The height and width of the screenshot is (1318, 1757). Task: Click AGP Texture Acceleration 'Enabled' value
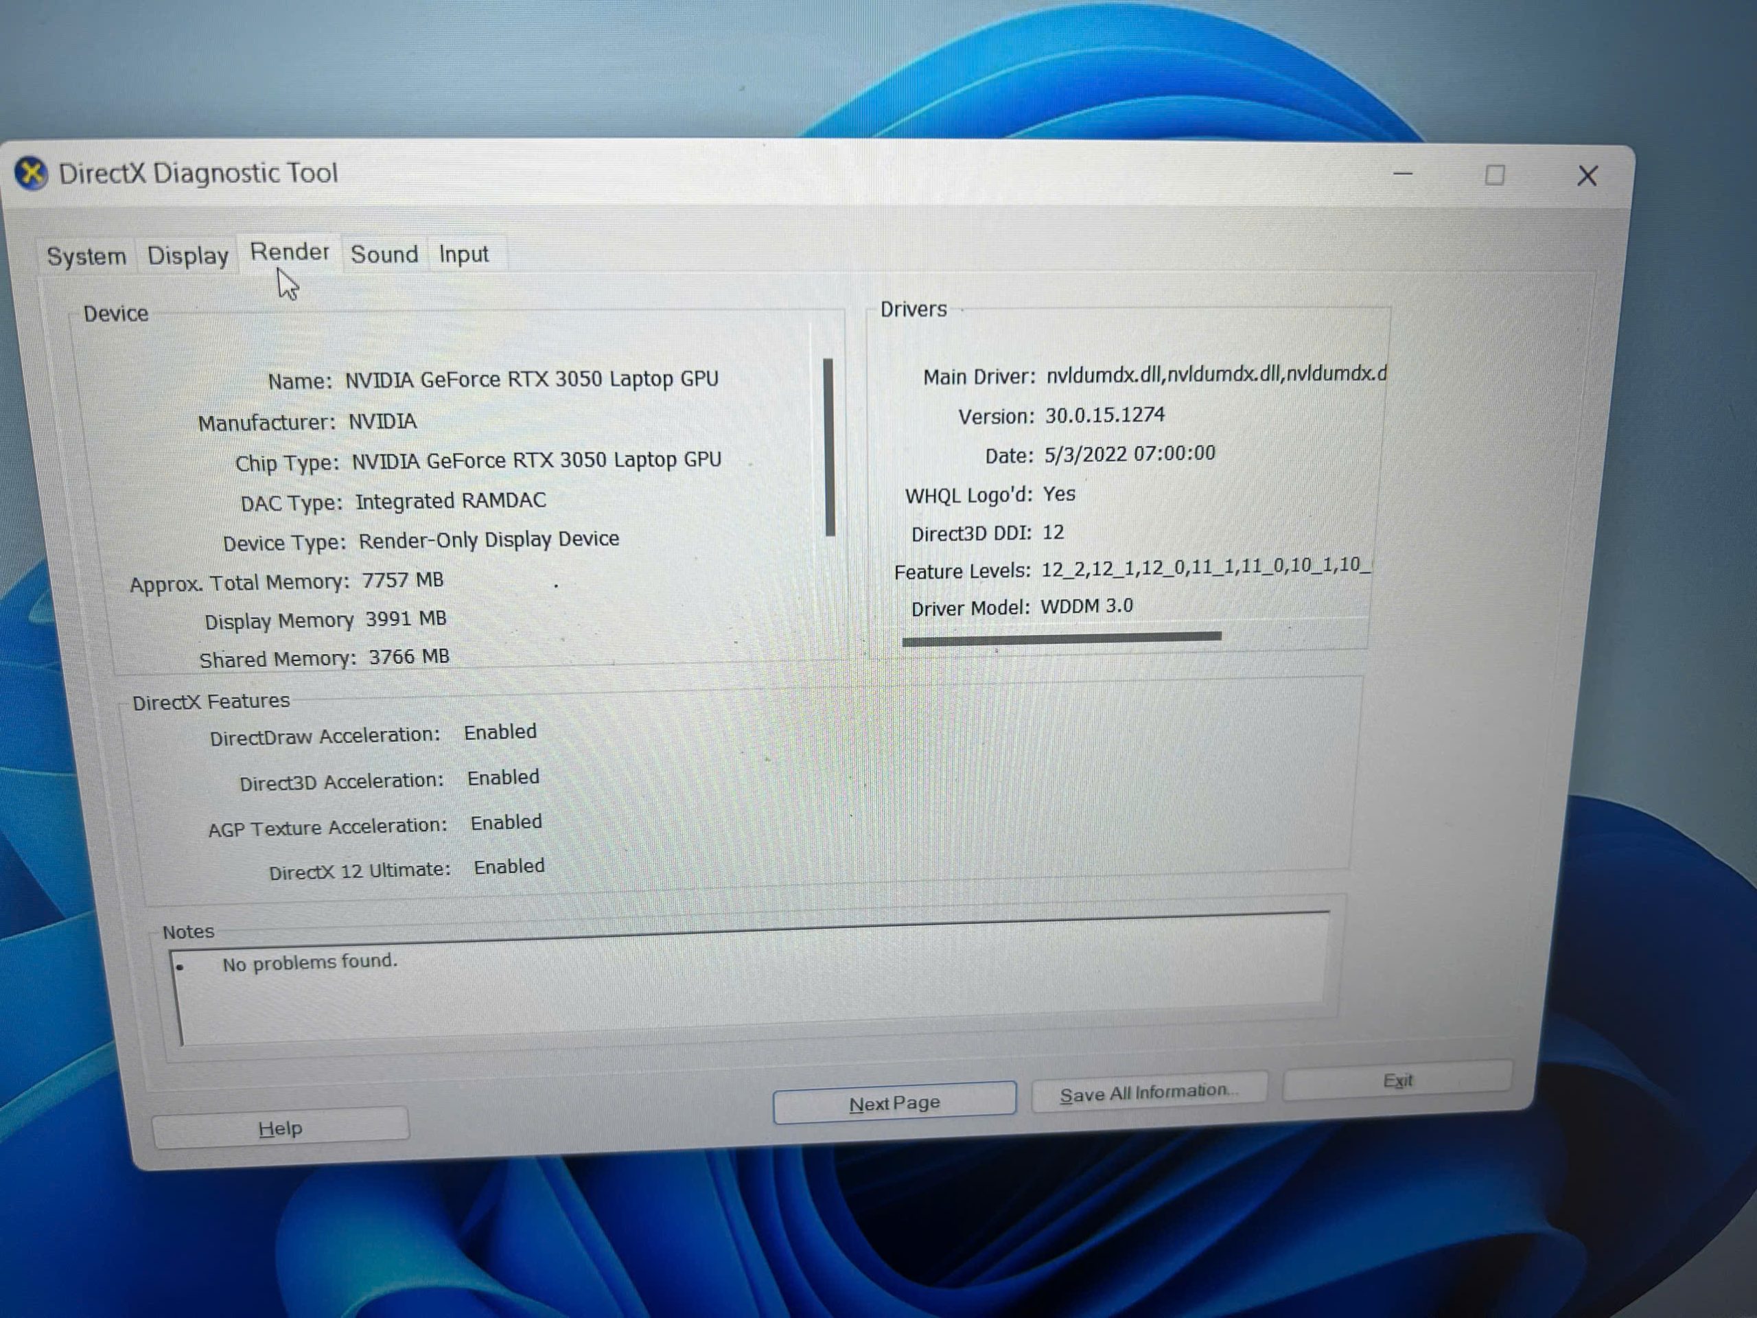pos(506,822)
